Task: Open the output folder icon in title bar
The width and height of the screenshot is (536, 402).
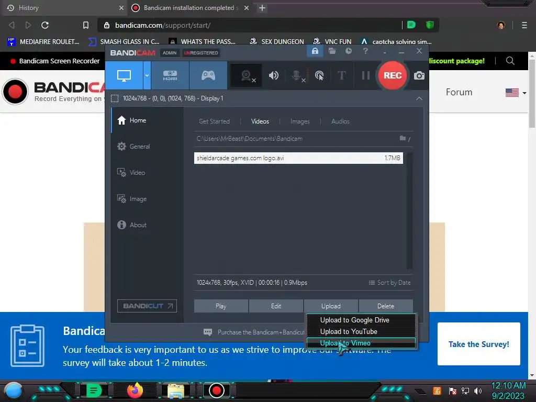Action: point(332,51)
